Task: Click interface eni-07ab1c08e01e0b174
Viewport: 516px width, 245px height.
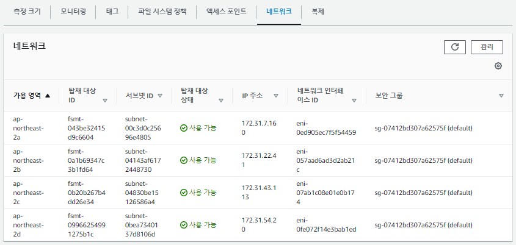Action: click(x=325, y=193)
